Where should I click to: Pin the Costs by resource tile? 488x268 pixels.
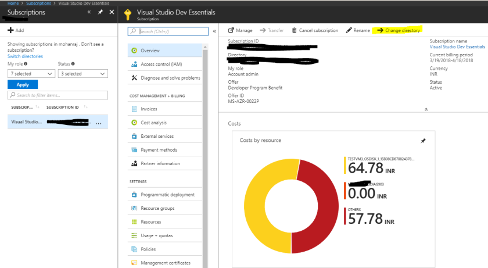click(x=424, y=141)
